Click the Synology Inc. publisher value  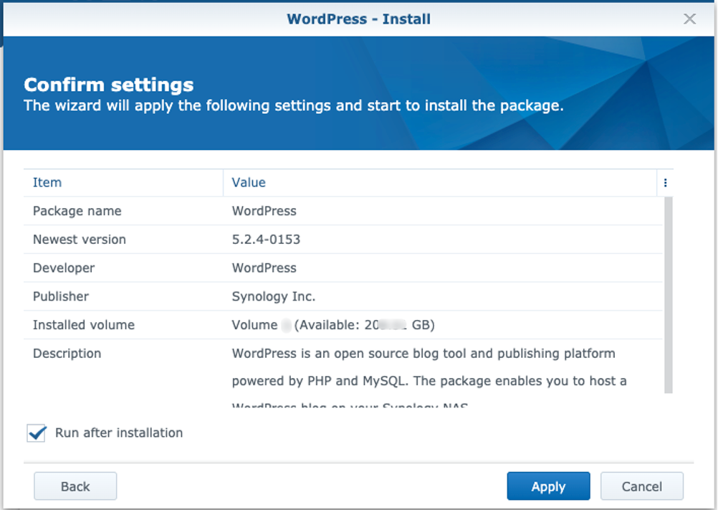pyautogui.click(x=274, y=296)
